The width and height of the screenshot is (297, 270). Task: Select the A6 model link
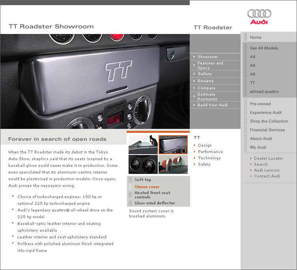(252, 66)
